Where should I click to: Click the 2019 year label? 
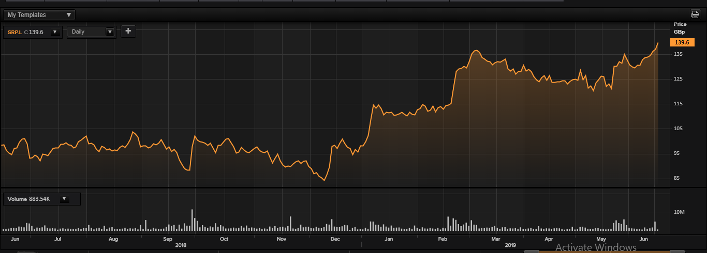click(511, 246)
